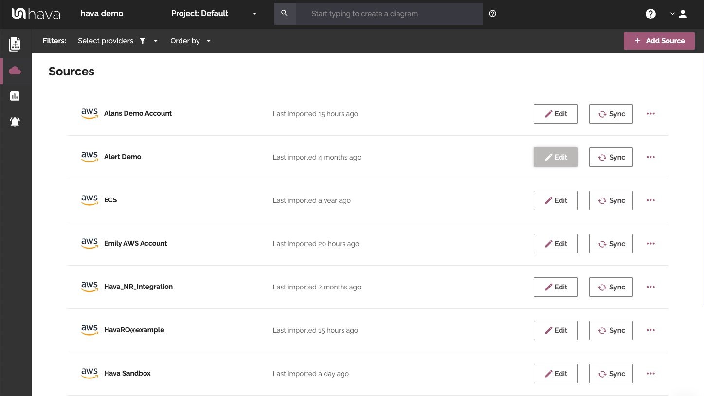Click the question mark help icon top right

pos(650,14)
